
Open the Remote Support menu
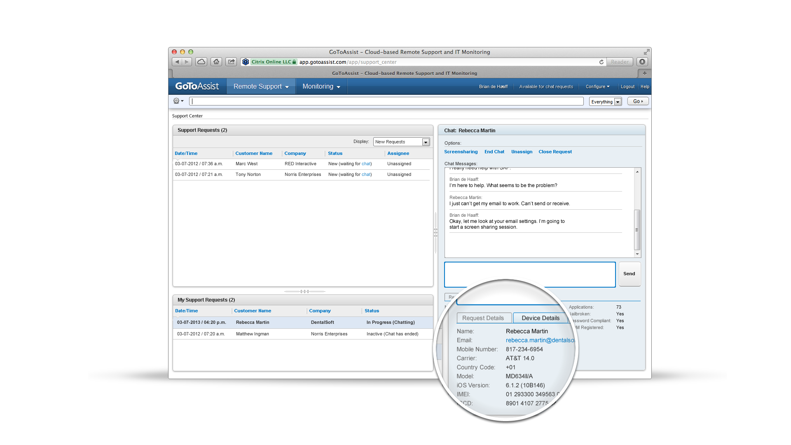tap(261, 87)
